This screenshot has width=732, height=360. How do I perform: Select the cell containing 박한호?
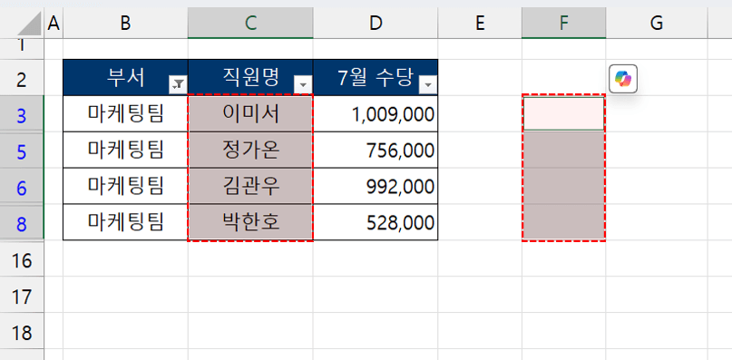tap(250, 222)
